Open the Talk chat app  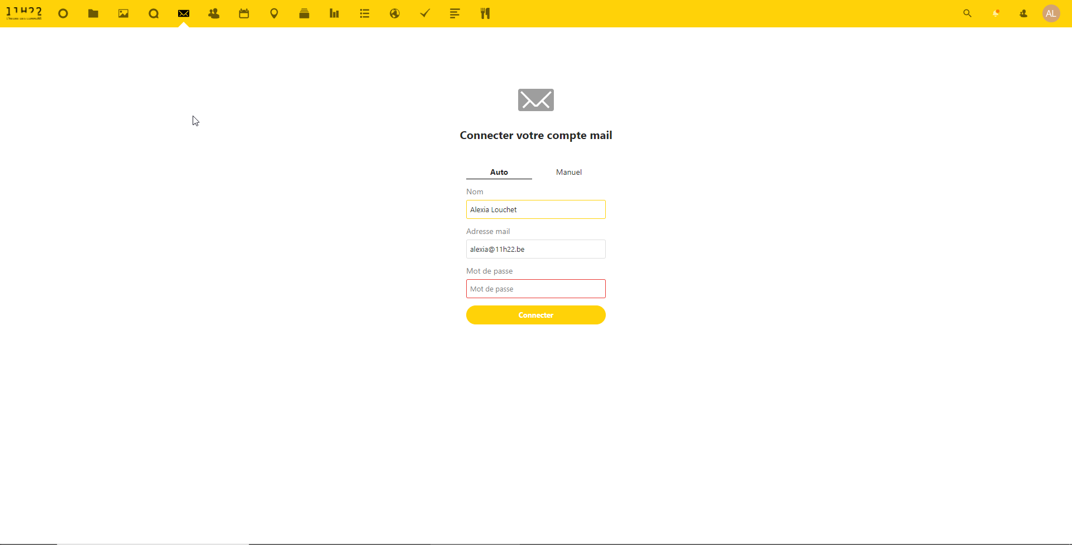(x=154, y=14)
